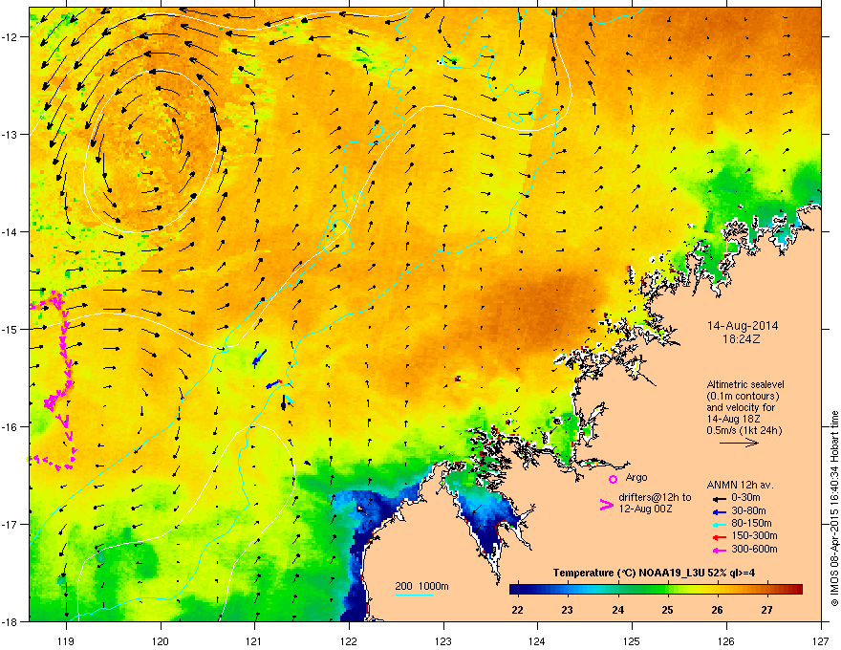
Task: Click the time label 18:24Z
Action: point(742,339)
